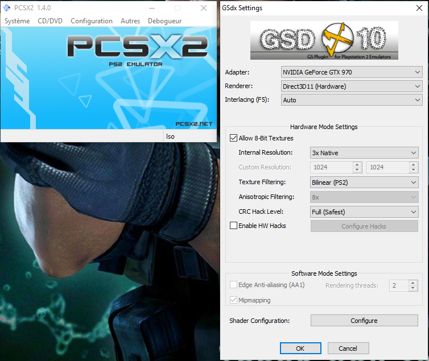Toggle the Mipmapping checkbox
429x361 pixels.
(233, 300)
